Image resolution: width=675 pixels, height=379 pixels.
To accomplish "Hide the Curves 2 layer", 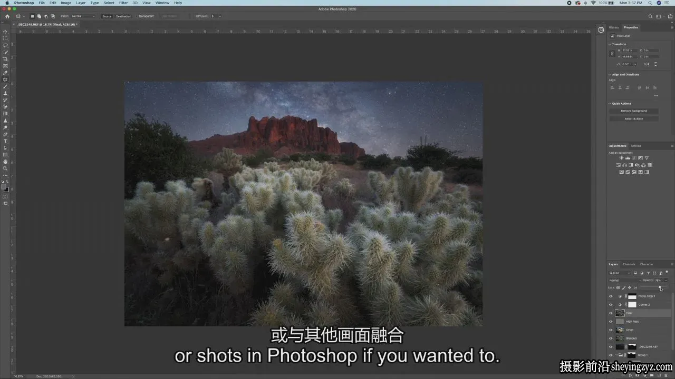I will click(611, 305).
